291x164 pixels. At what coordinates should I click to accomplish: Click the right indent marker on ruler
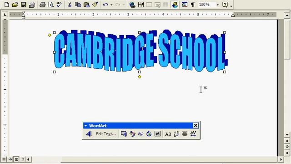(x=233, y=15)
